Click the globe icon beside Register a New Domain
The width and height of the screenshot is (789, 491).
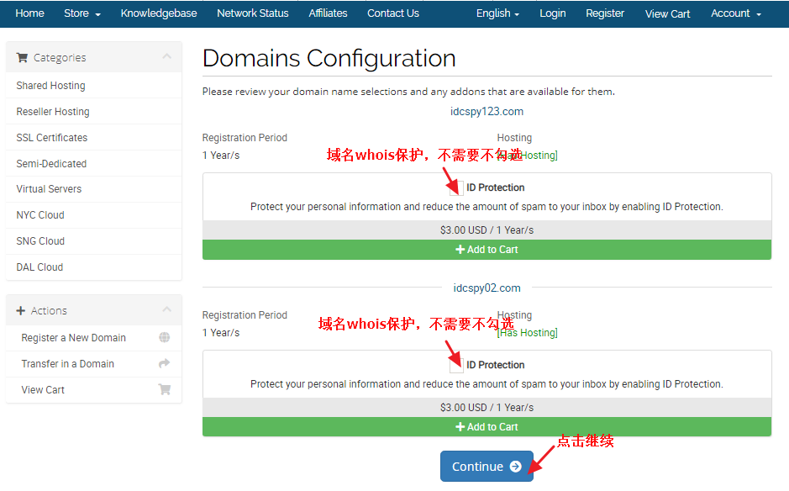(164, 338)
